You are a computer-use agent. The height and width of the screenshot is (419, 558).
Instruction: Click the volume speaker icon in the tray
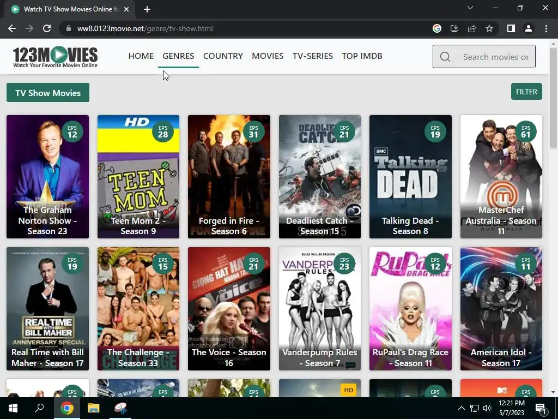coord(487,408)
